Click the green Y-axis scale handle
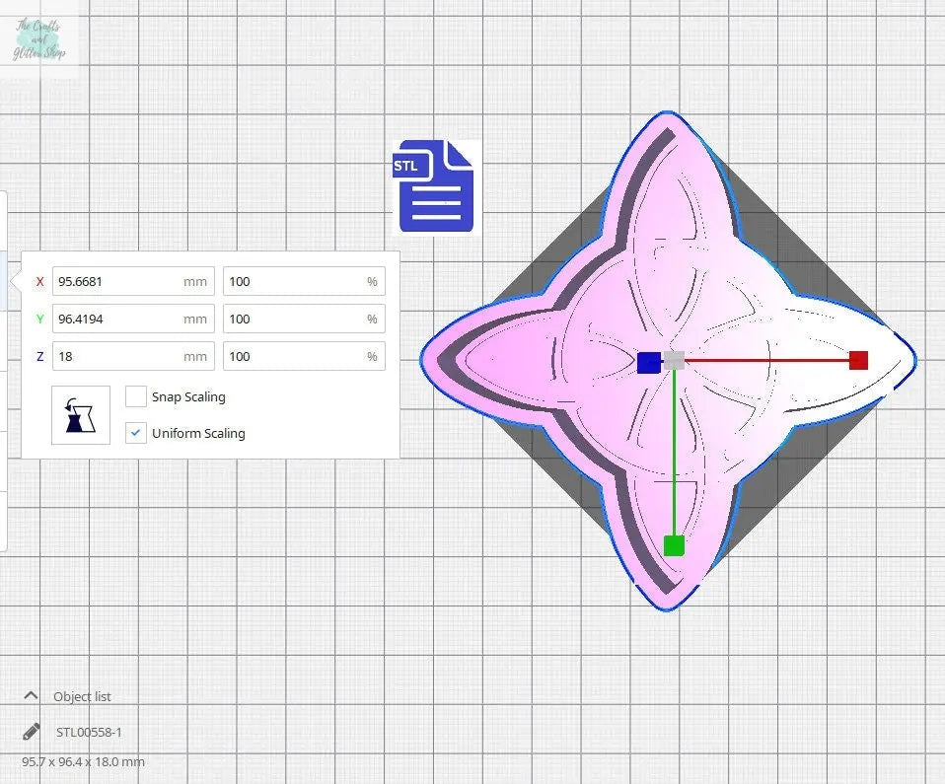The height and width of the screenshot is (784, 945). [x=674, y=545]
